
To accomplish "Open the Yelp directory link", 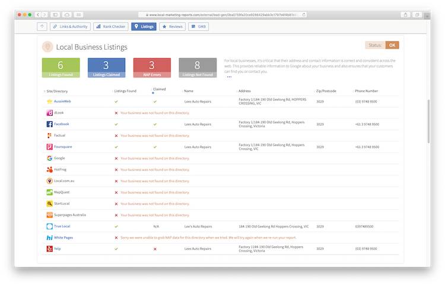I will [x=58, y=249].
